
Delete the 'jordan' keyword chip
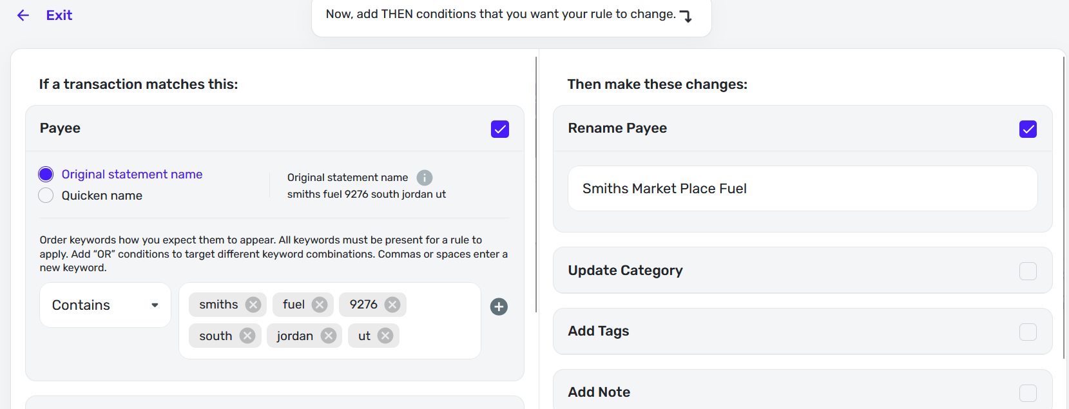pyautogui.click(x=329, y=336)
